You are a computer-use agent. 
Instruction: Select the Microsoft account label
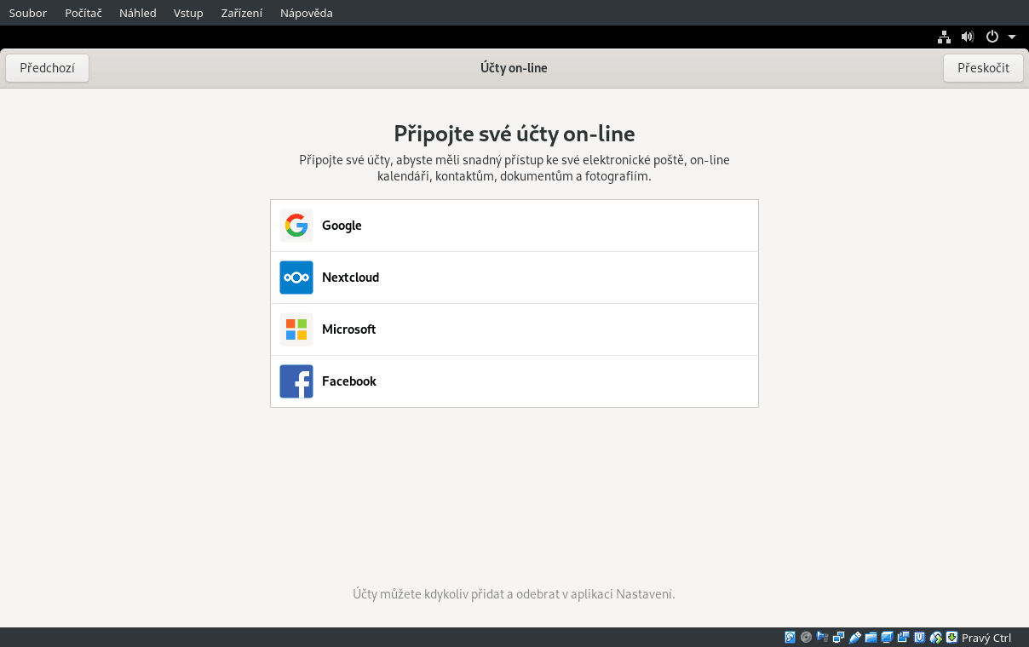[349, 329]
